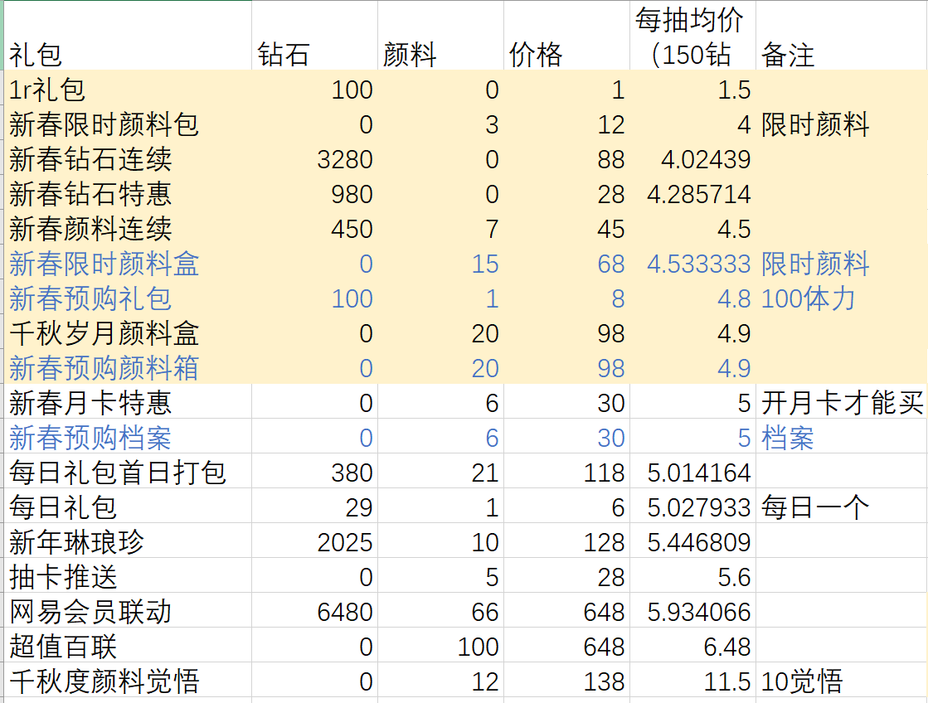Click the blue cell 新春预购颜料箱
Viewport: 928px width, 703px height.
coord(127,367)
